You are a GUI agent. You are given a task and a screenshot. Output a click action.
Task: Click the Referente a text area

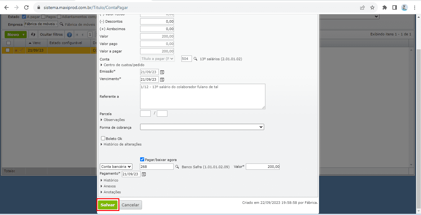(203, 96)
